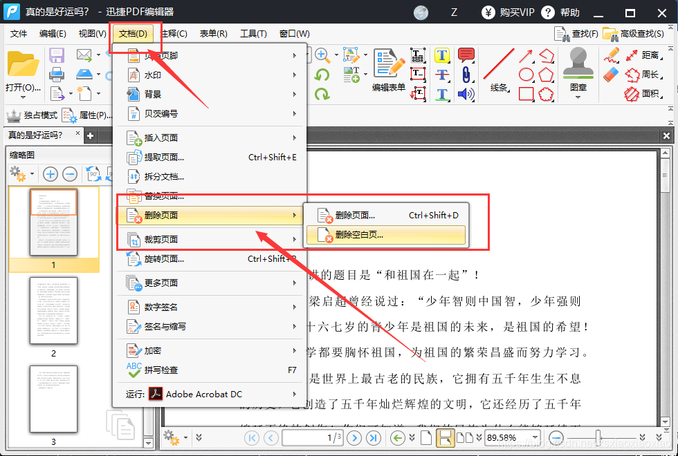Viewport: 678px width, 456px height.
Task: Jump to the last page button
Action: (373, 438)
